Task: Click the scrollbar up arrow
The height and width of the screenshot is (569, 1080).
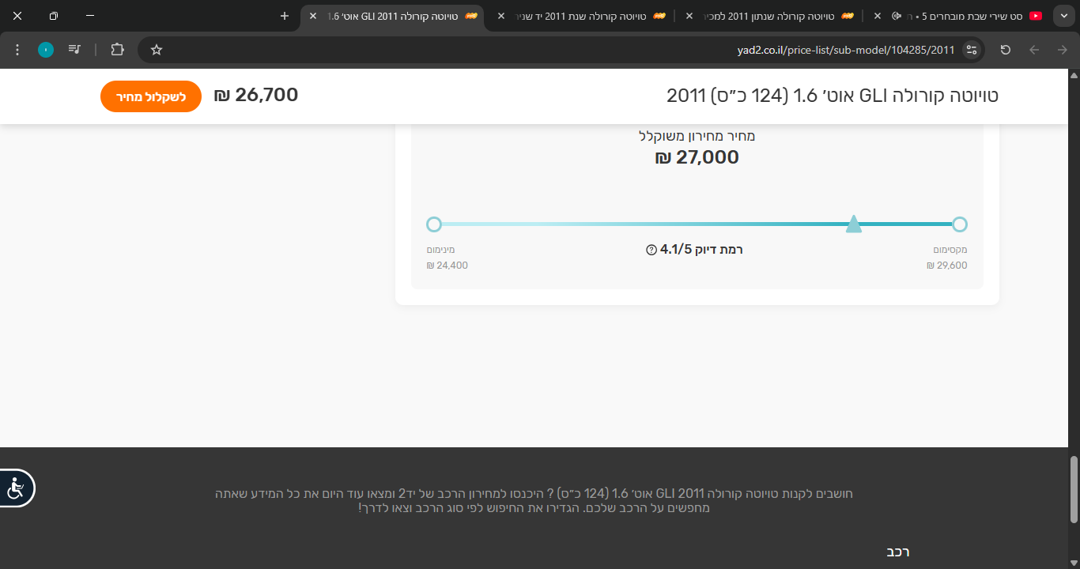Action: [1074, 76]
